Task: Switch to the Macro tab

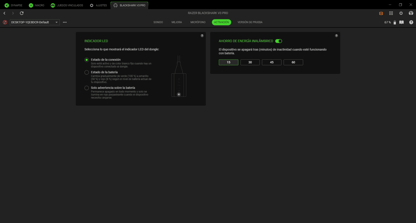Action: (x=36, y=5)
